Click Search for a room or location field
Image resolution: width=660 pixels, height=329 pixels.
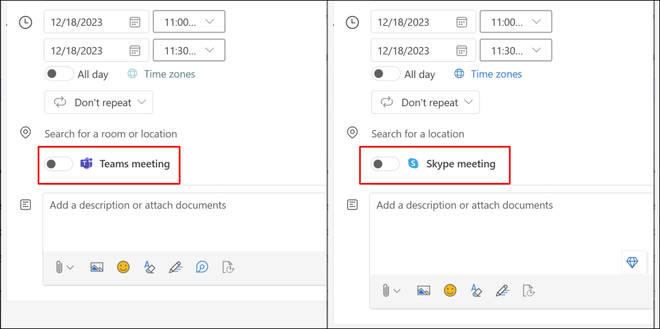(111, 134)
